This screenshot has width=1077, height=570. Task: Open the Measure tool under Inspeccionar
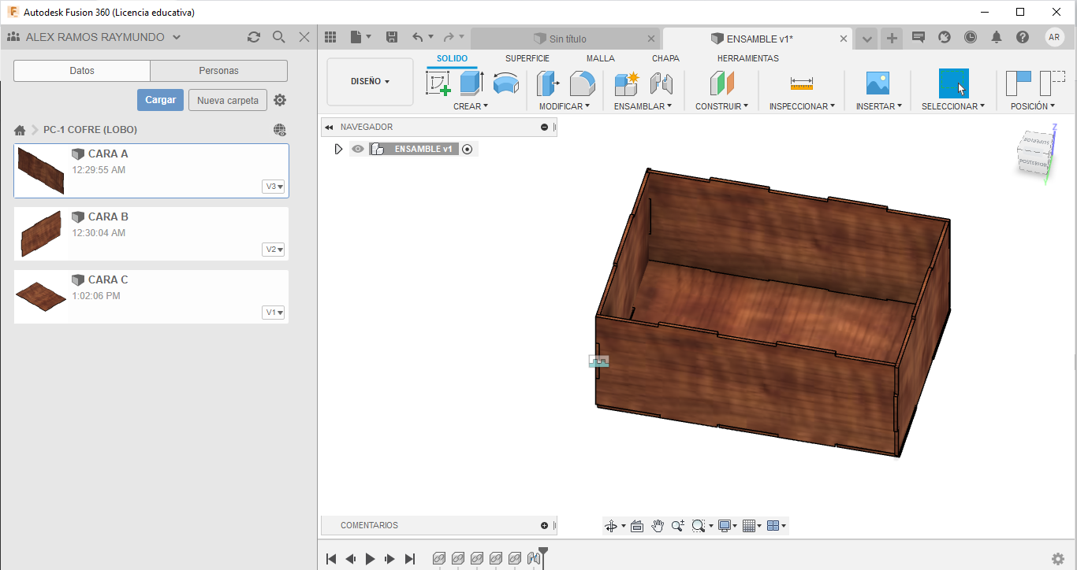(801, 83)
